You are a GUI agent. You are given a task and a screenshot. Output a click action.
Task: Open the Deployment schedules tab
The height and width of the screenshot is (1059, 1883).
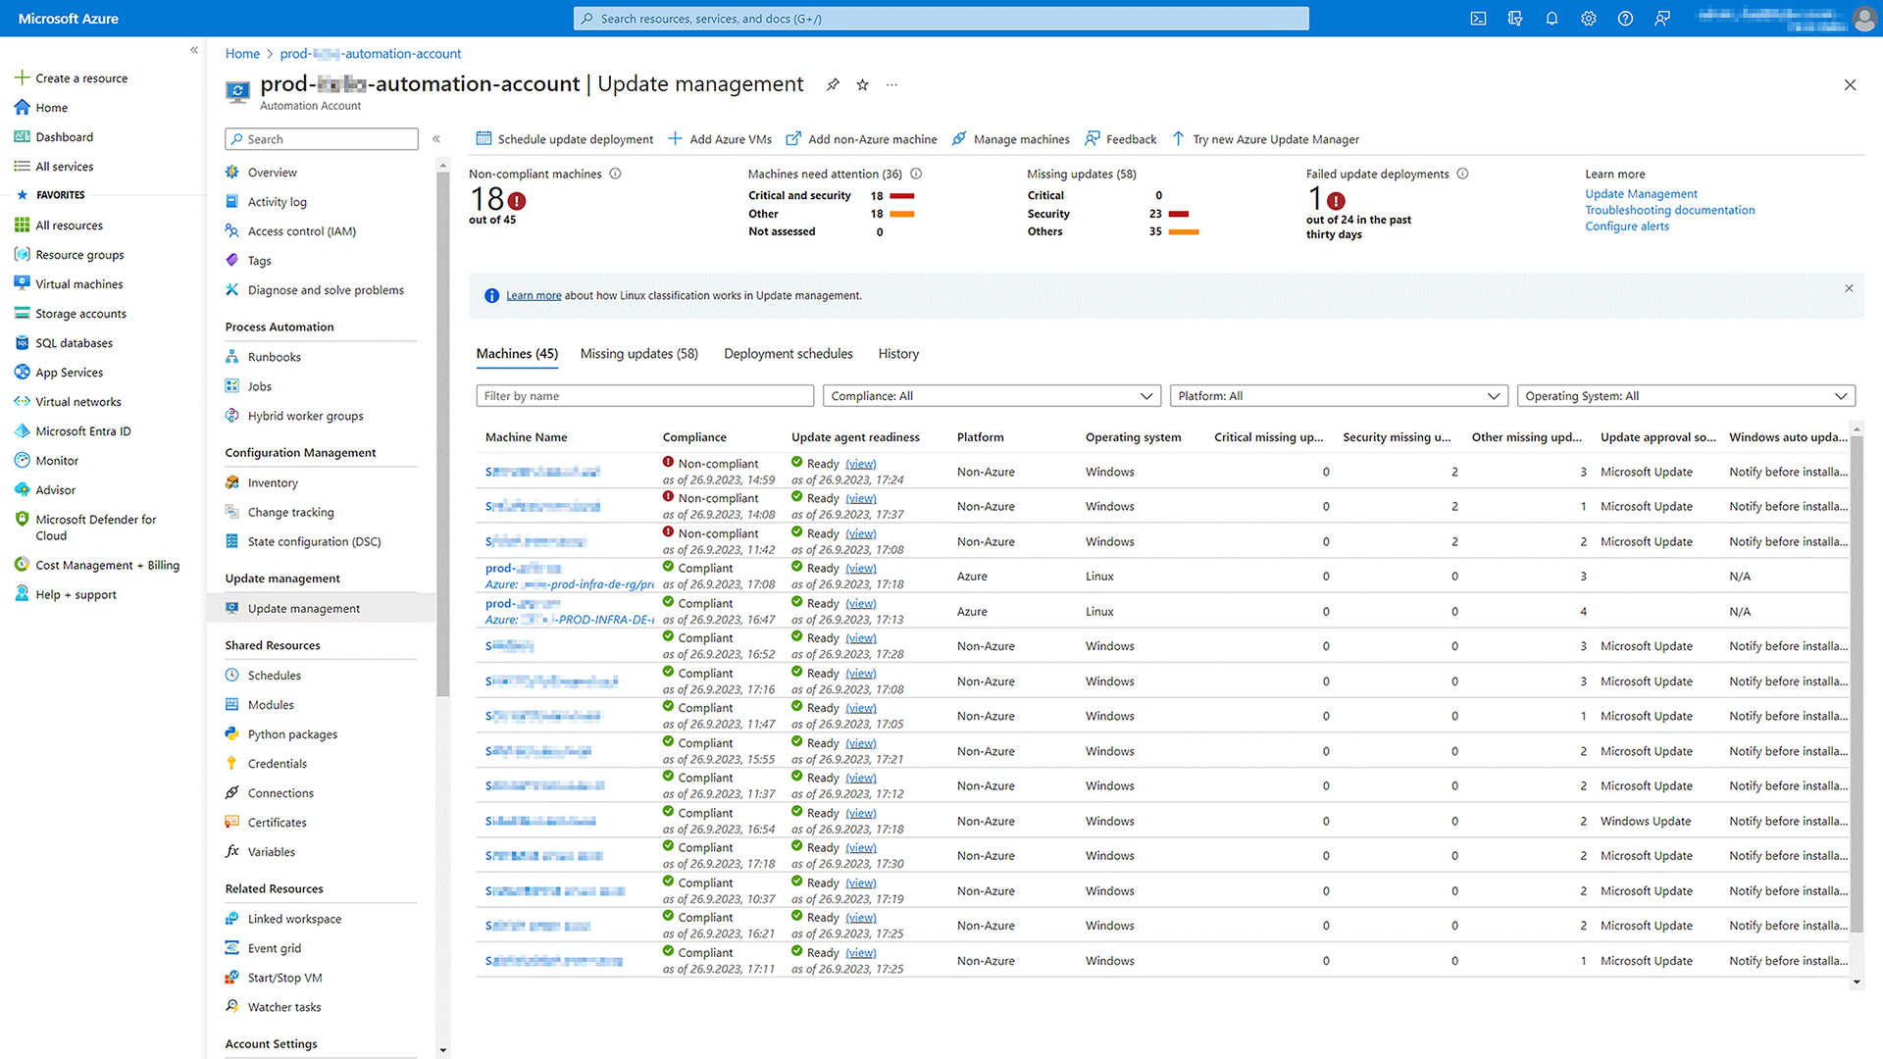(x=788, y=353)
